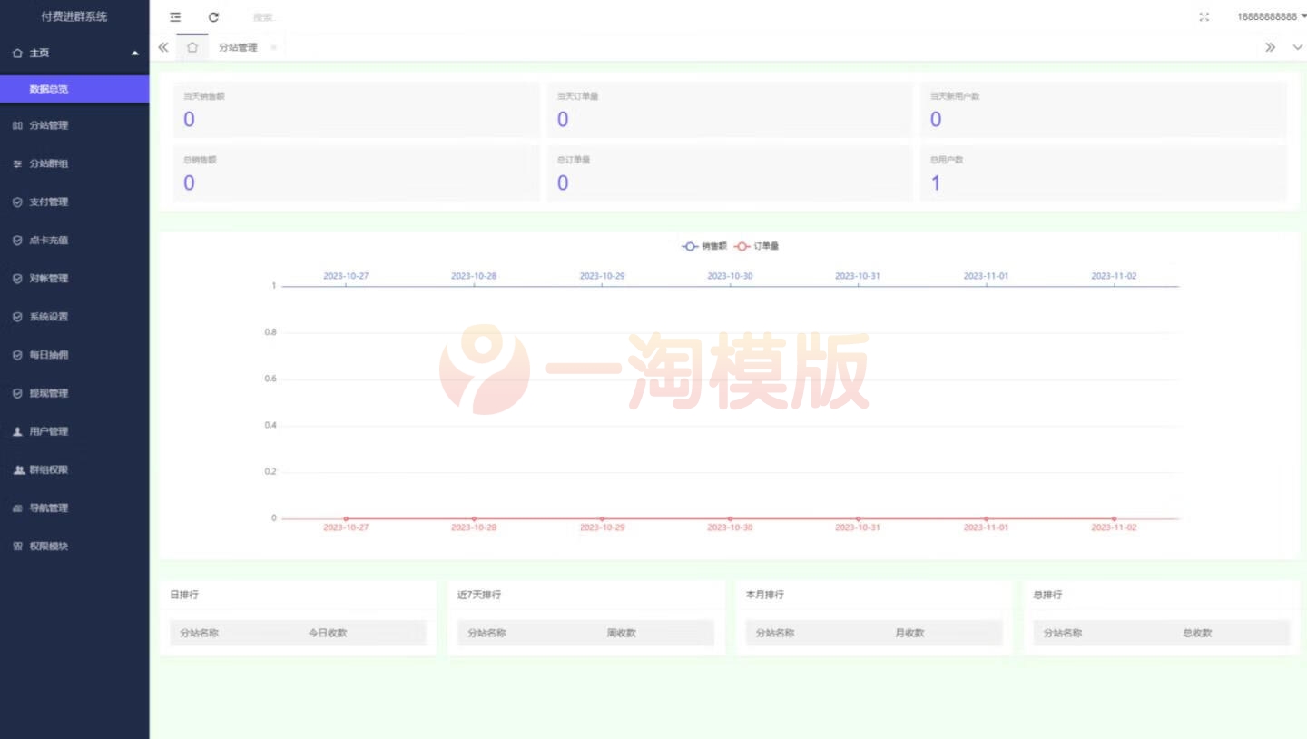
Task: Close the 分站管理 tab
Action: click(x=273, y=47)
